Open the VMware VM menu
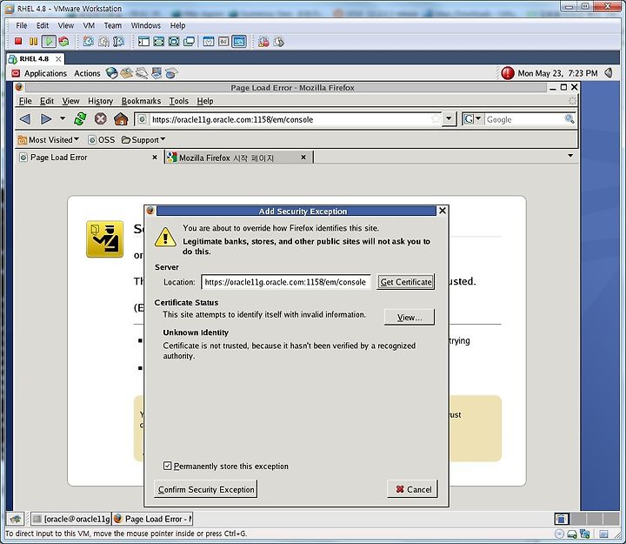The width and height of the screenshot is (626, 544). 89,25
